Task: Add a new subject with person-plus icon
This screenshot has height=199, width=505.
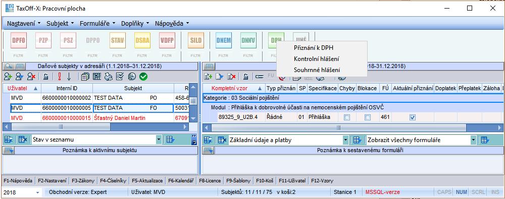Action: point(8,77)
